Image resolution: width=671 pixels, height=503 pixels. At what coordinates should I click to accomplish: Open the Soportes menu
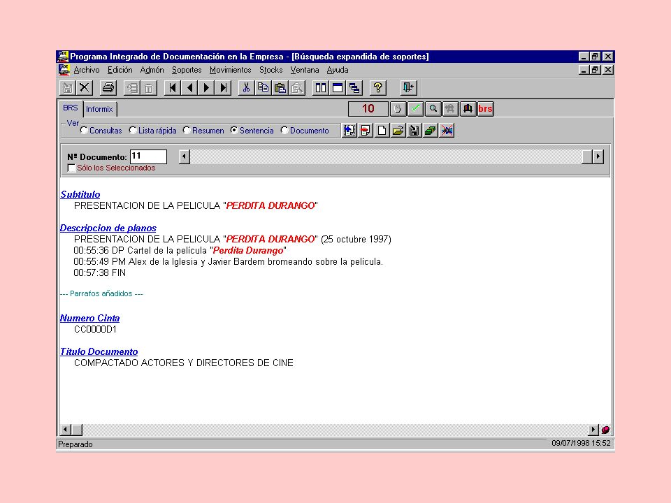point(187,70)
